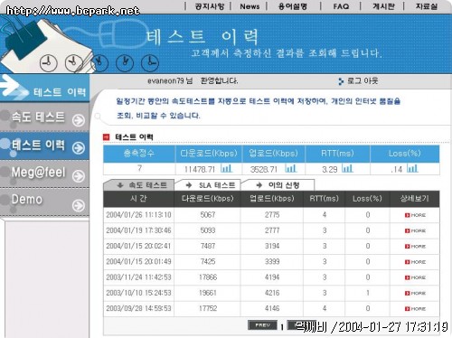452x338 pixels.
Task: Click the 테스트 이력 header with white arrow
Action: [x=44, y=88]
